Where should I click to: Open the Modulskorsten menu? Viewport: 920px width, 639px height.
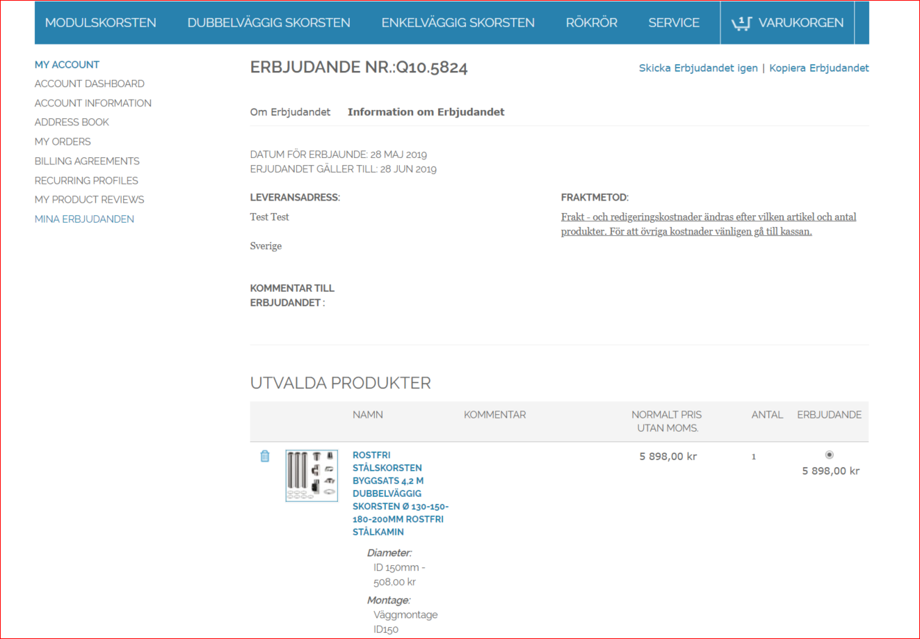click(x=101, y=23)
